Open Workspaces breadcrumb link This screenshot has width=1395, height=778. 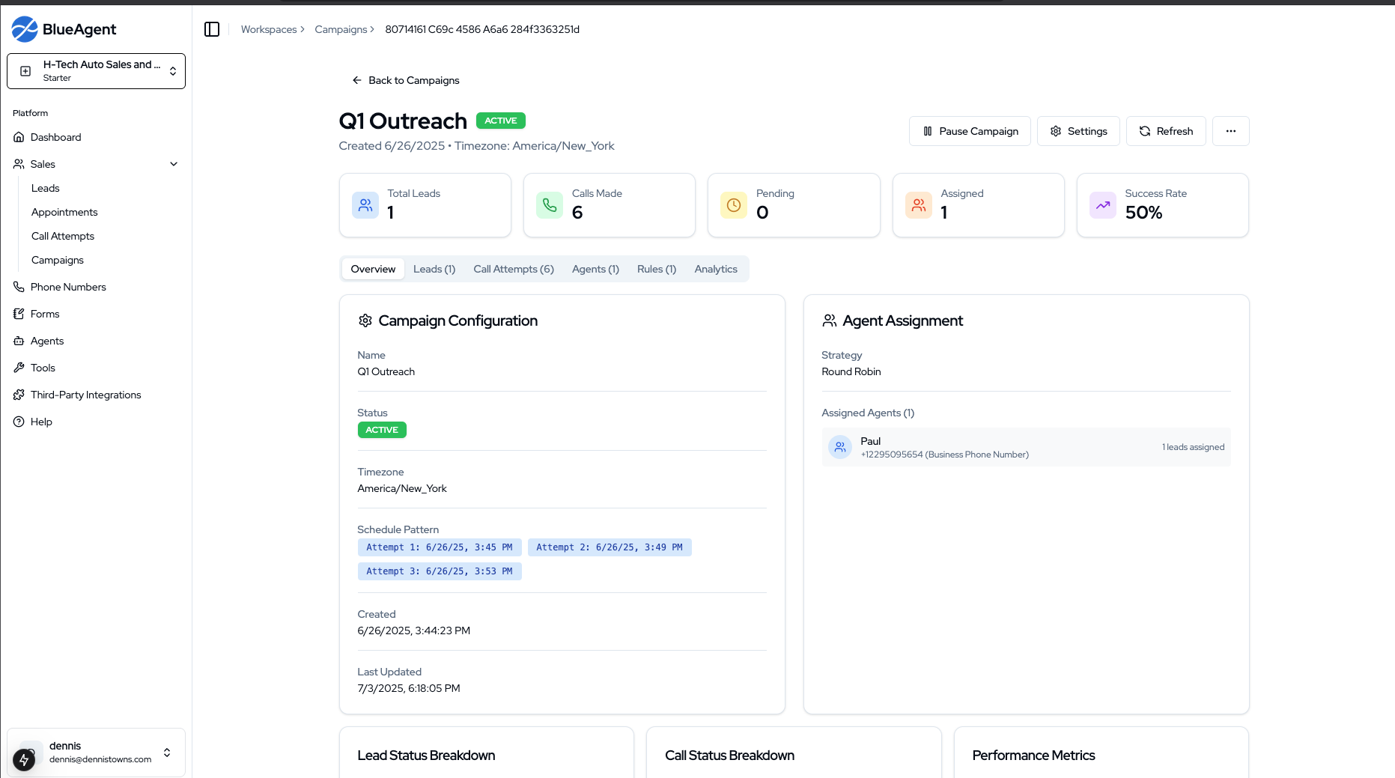pyautogui.click(x=269, y=29)
